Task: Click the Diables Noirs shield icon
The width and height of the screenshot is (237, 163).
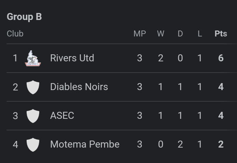Action: 33,87
